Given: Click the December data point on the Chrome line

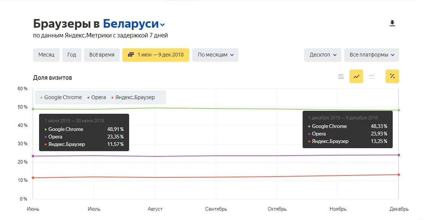Looking at the screenshot, I should tap(398, 110).
